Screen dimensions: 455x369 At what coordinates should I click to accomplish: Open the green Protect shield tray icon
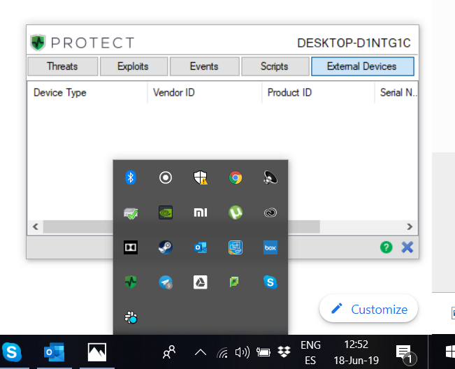coord(131,282)
